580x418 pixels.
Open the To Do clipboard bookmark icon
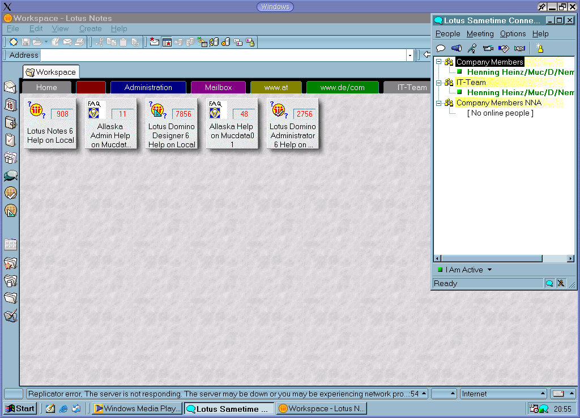tap(10, 140)
